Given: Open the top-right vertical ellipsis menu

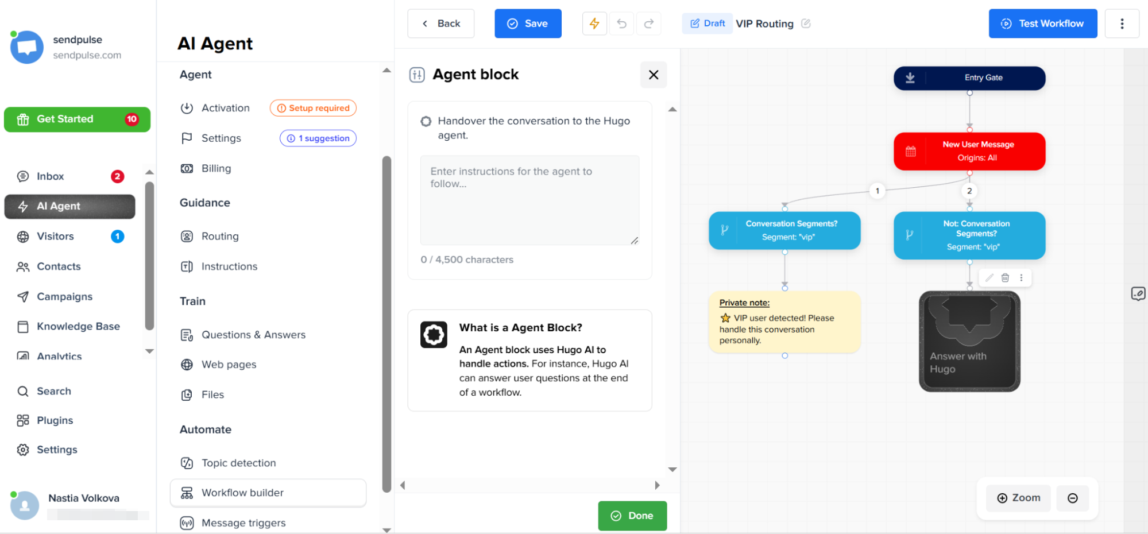Looking at the screenshot, I should [1122, 23].
